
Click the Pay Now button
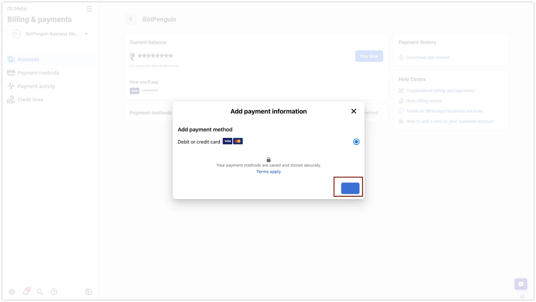(x=369, y=56)
